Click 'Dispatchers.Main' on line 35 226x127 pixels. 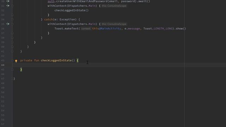tap(82, 24)
